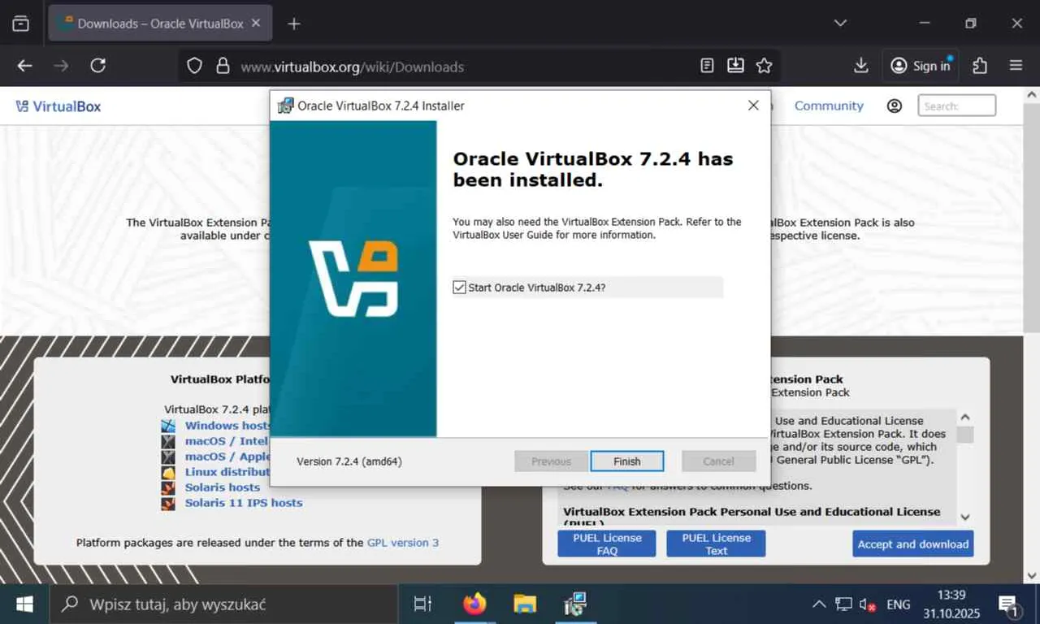
Task: Click the VirtualBox site Search field
Action: coord(957,106)
